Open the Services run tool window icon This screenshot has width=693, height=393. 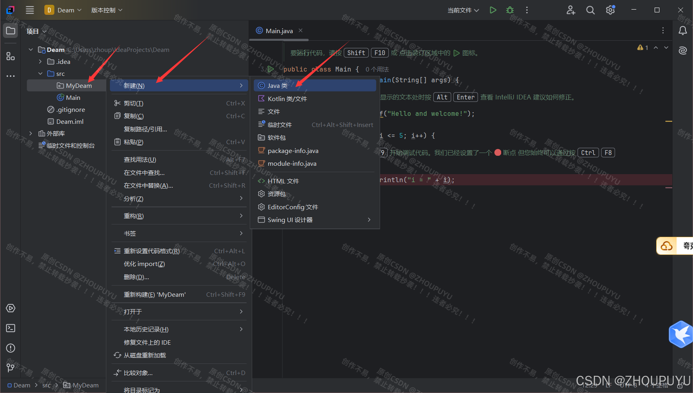(11, 308)
